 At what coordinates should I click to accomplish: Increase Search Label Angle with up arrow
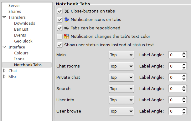(x=184, y=87)
